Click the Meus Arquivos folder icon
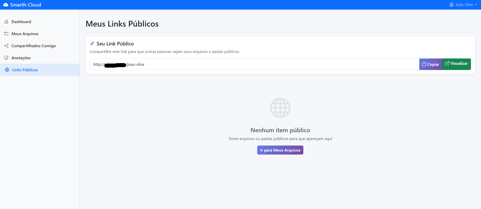481x209 pixels. point(7,34)
